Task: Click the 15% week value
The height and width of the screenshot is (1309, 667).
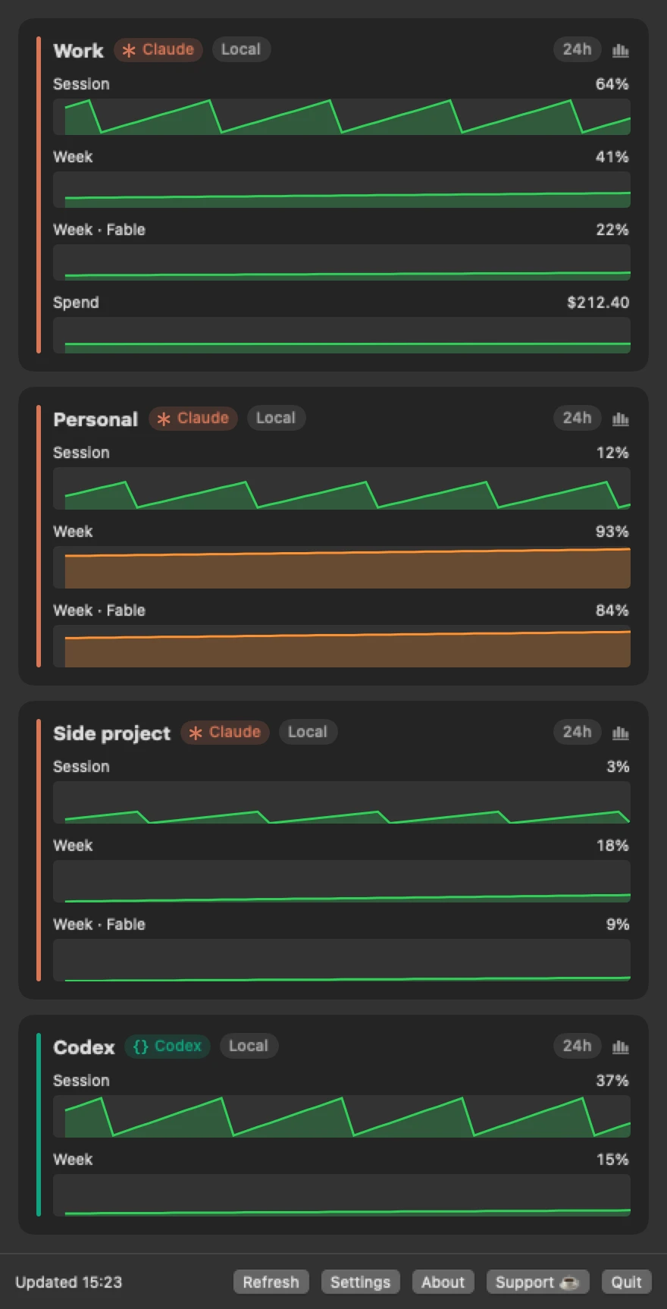Action: 612,1160
